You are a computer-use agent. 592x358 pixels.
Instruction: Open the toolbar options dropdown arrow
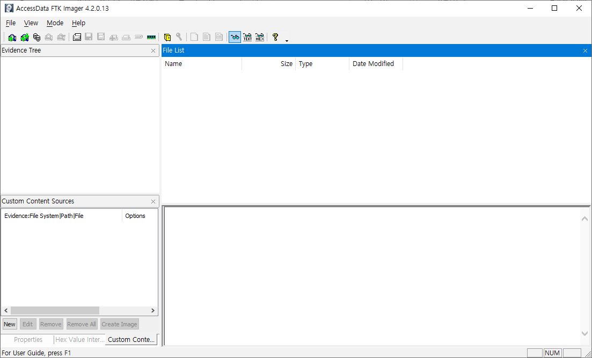[x=287, y=40]
